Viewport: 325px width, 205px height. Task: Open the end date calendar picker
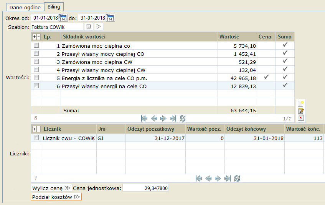[111, 18]
